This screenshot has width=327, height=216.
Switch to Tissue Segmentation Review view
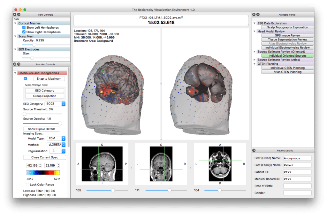pos(287,40)
